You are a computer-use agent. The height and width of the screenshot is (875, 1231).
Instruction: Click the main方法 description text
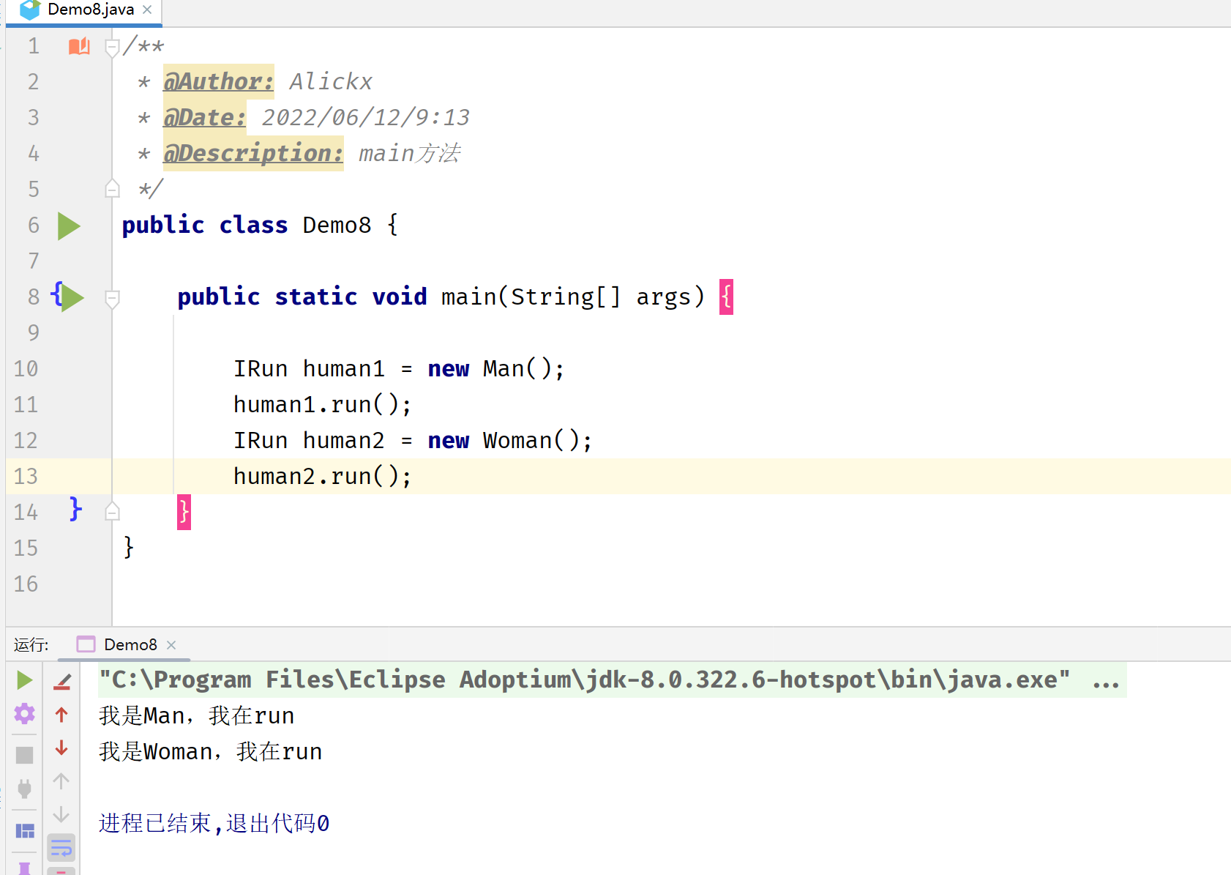410,153
